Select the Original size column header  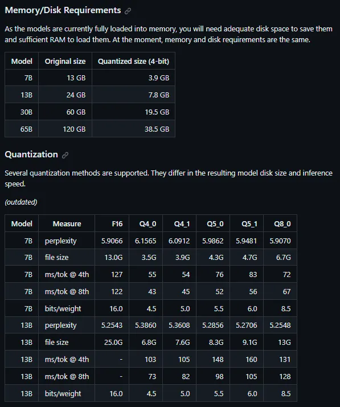coord(65,61)
